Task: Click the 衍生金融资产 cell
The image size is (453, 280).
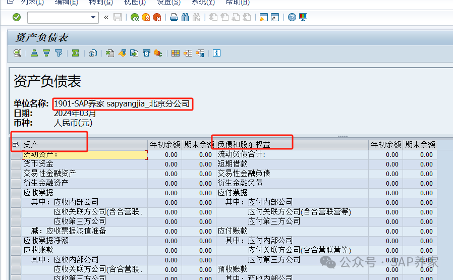Action: pyautogui.click(x=85, y=183)
